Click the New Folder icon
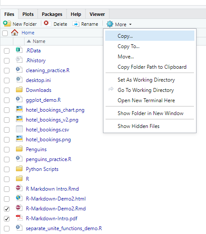The width and height of the screenshot is (206, 234). pos(7,24)
